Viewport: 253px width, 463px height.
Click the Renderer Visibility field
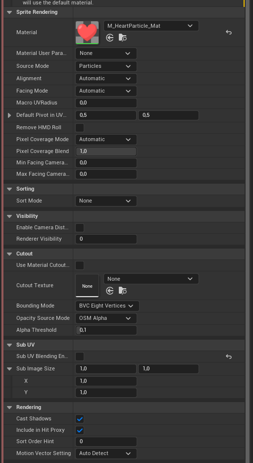(106, 239)
